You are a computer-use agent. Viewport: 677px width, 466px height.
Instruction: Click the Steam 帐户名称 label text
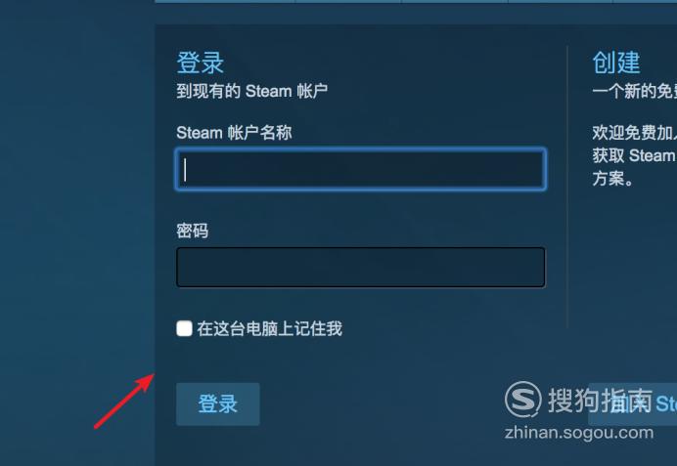234,132
